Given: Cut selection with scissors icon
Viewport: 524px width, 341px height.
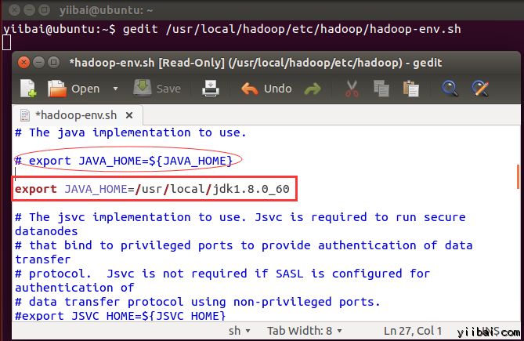Looking at the screenshot, I should click(352, 89).
